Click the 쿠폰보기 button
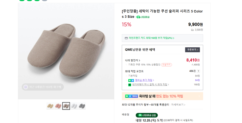 192,50
